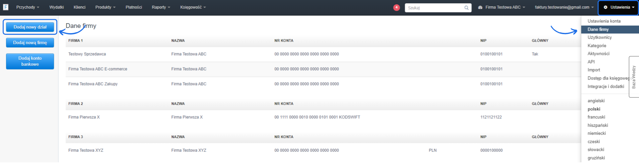Screen dimensions: 639x164
Task: Expand the Raporty dropdown menu
Action: point(161,7)
